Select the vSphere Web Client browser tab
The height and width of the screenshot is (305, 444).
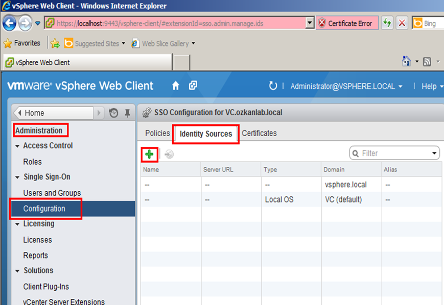coord(87,62)
